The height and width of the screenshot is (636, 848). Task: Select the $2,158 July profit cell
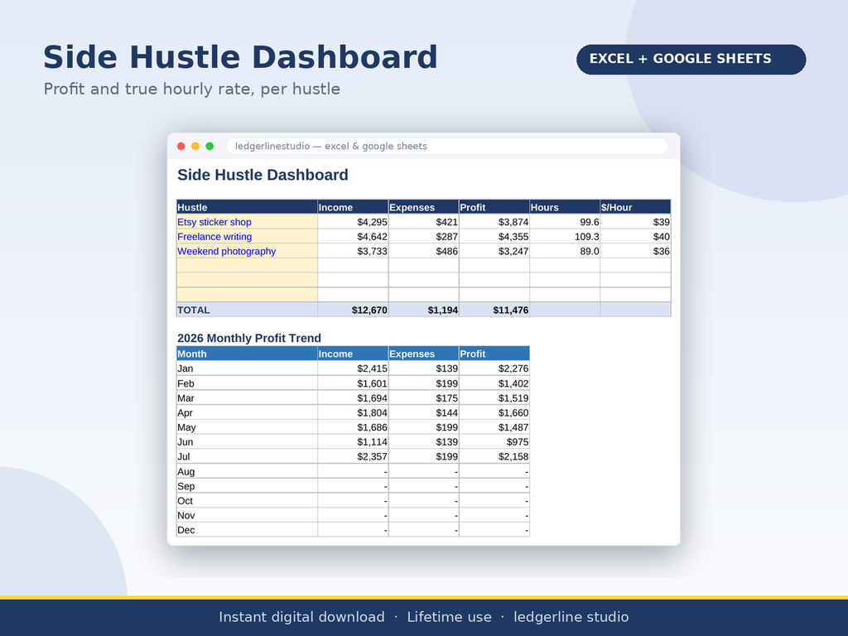[x=494, y=456]
